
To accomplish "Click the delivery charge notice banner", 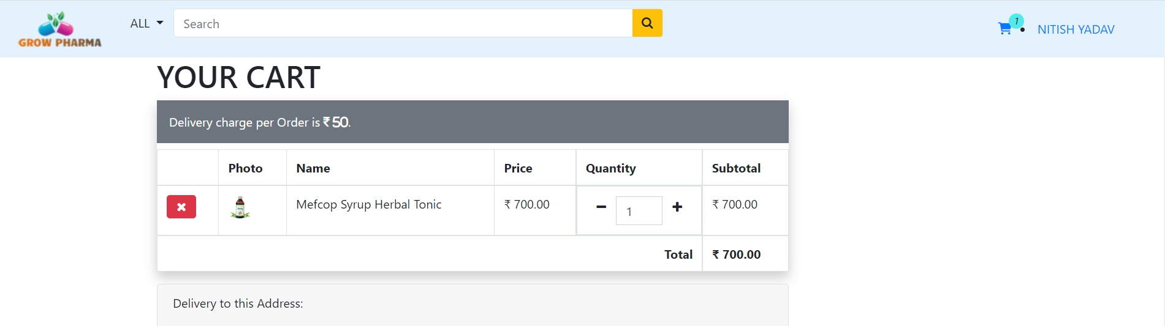I will (x=472, y=122).
